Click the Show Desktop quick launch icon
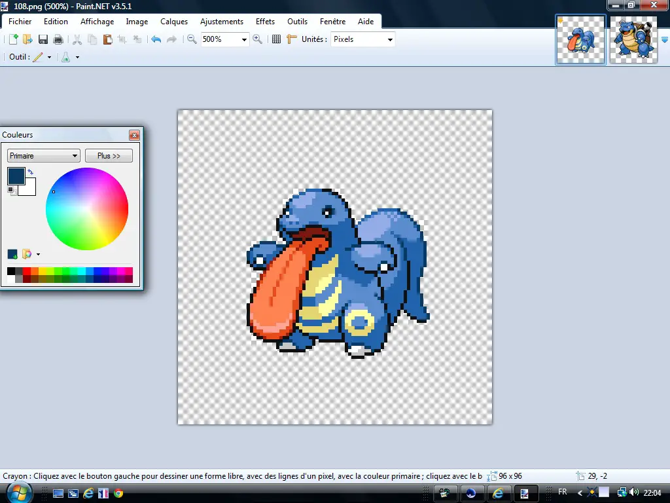 click(x=58, y=493)
